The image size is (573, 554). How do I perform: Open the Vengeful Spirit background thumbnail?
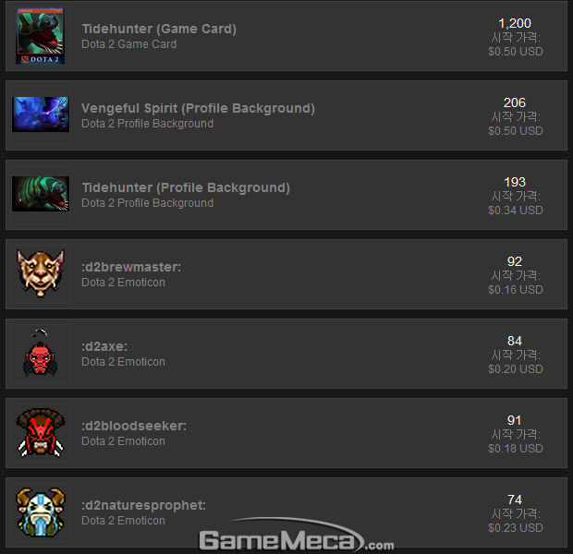click(x=41, y=114)
